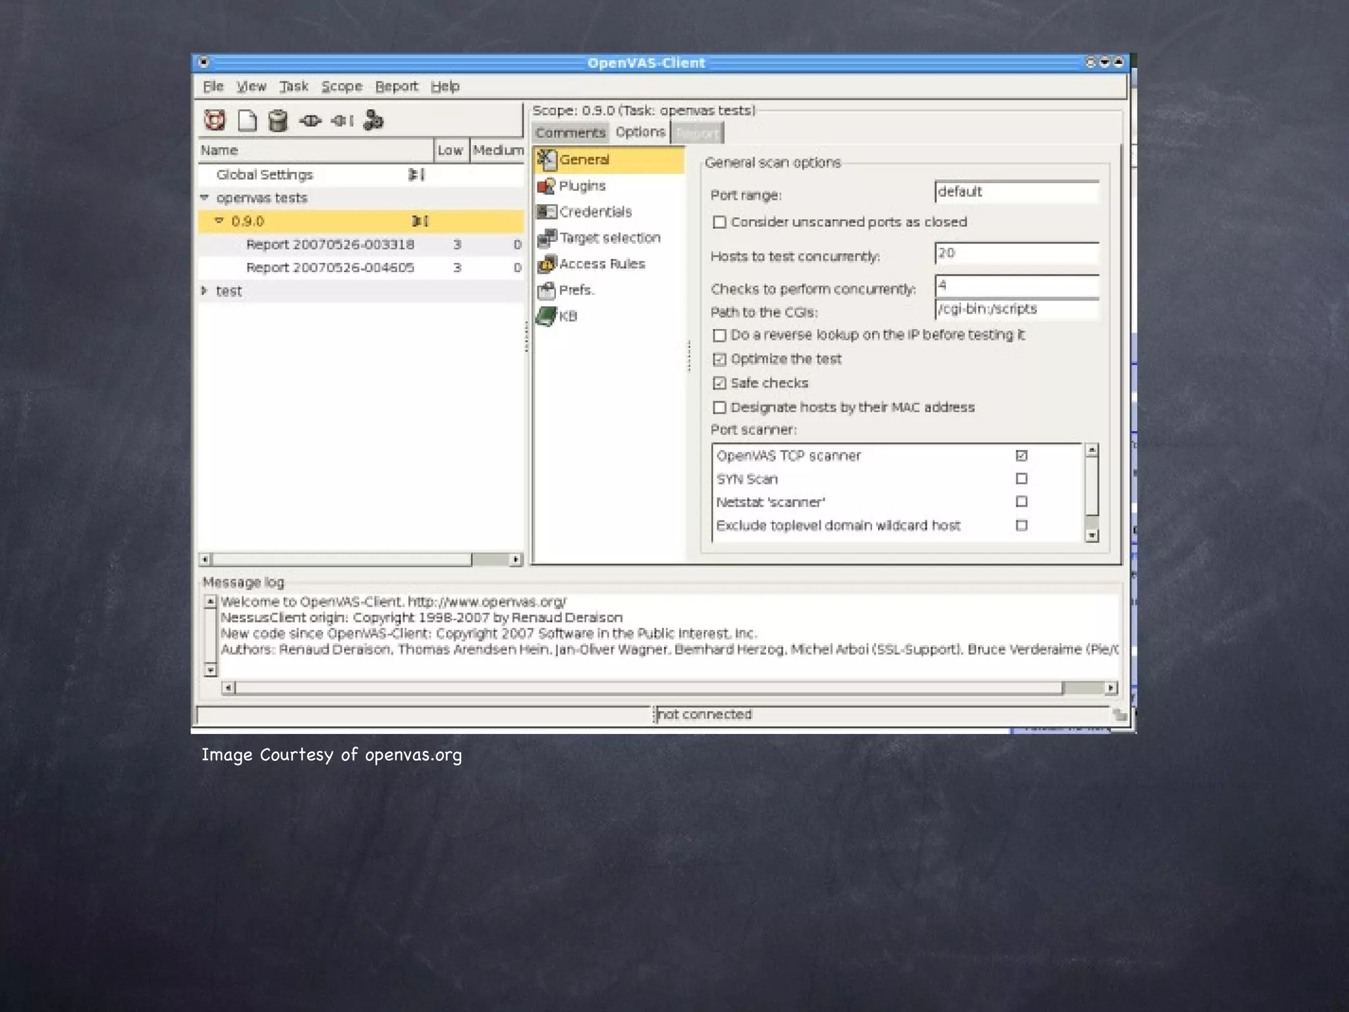The width and height of the screenshot is (1349, 1012).
Task: Sort by the Low column header
Action: 451,150
